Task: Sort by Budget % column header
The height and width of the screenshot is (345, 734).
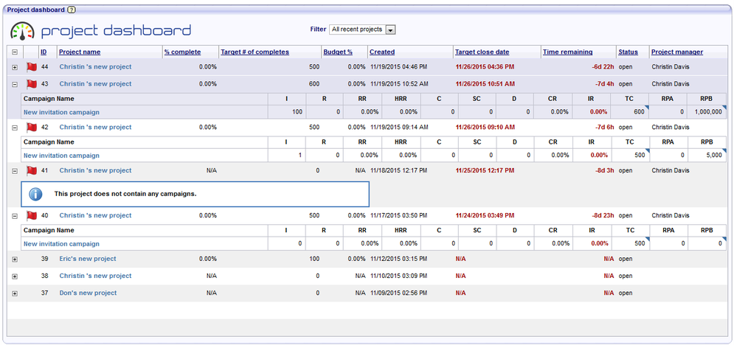Action: point(338,52)
